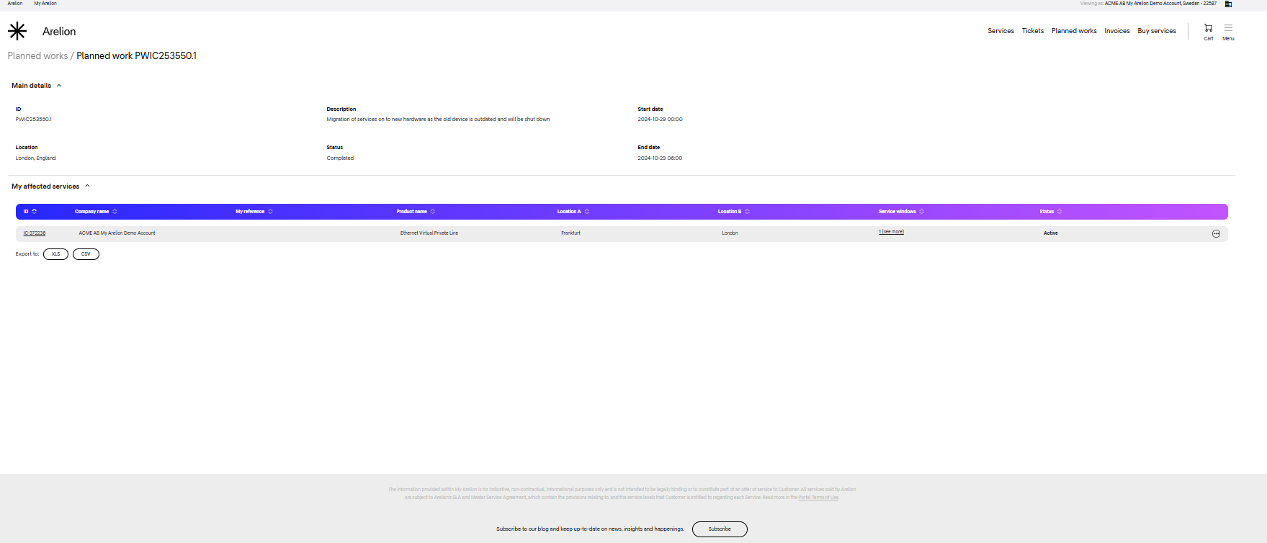
Task: Sort by Location B column arrows
Action: click(x=747, y=212)
